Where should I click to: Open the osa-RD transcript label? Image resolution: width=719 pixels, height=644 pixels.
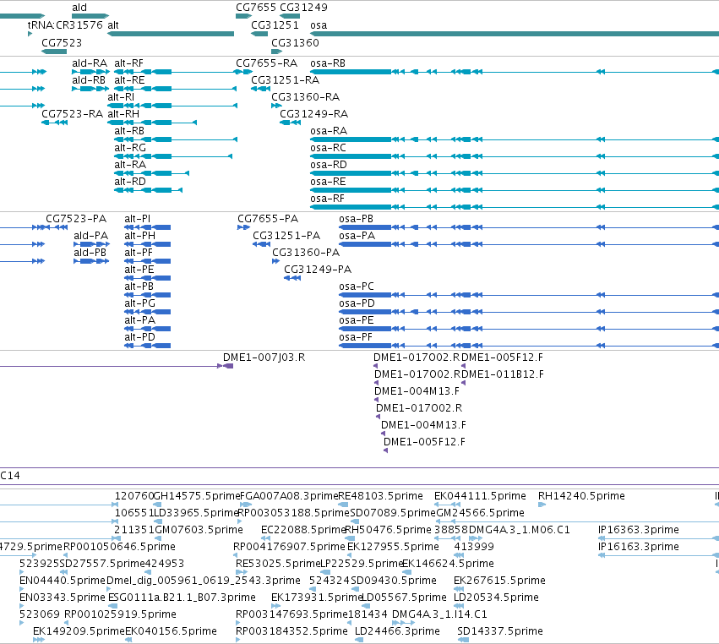tap(329, 165)
